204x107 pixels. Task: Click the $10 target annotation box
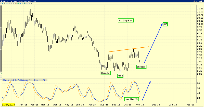point(165,24)
